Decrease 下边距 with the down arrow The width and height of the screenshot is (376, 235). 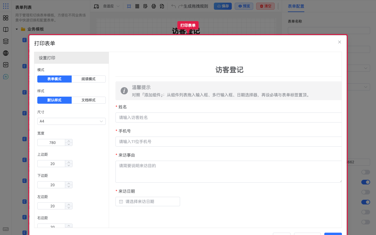coord(69,187)
